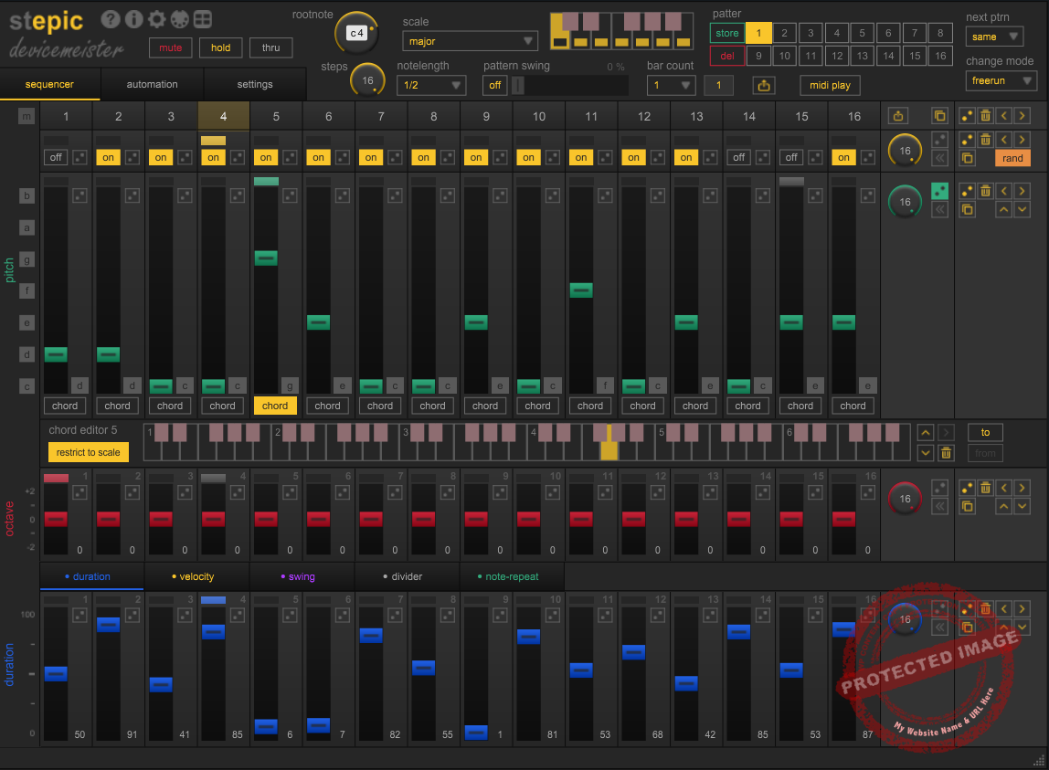Transpose pitch lane down with down-arrow icon

1023,209
